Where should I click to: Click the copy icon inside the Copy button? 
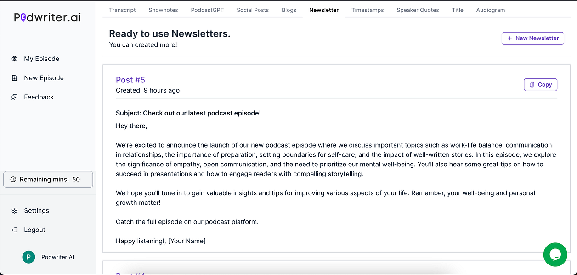tap(533, 84)
